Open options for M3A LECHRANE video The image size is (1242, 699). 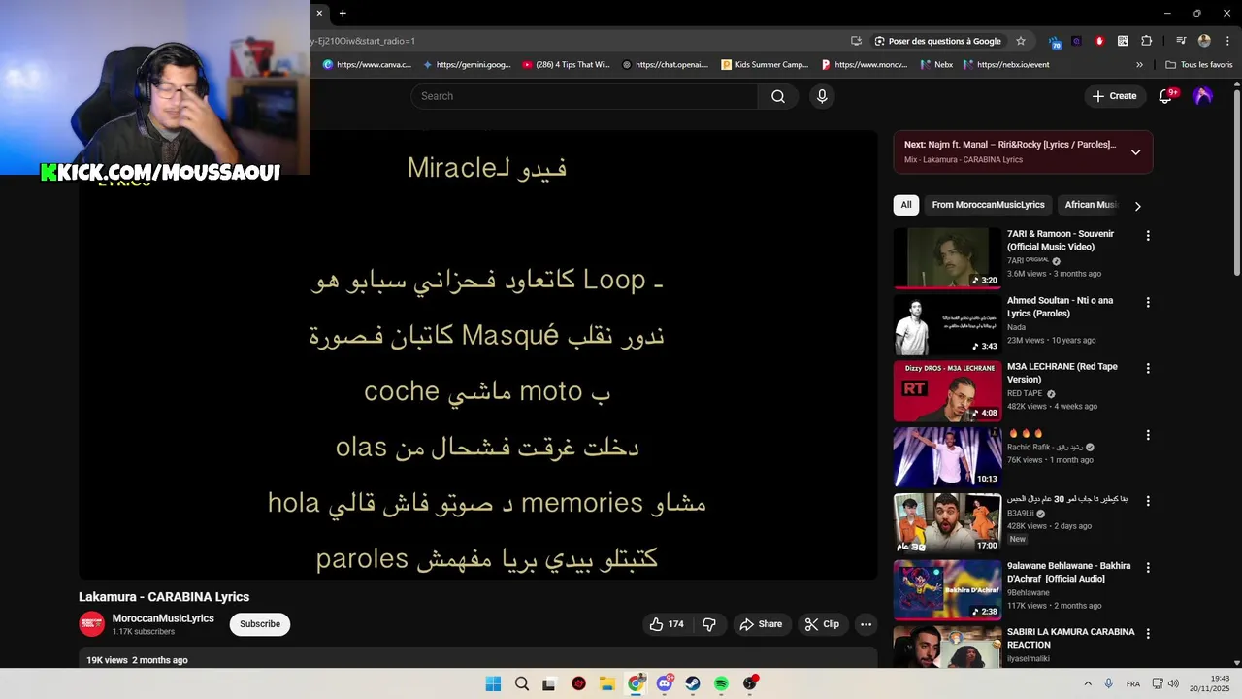point(1148,368)
